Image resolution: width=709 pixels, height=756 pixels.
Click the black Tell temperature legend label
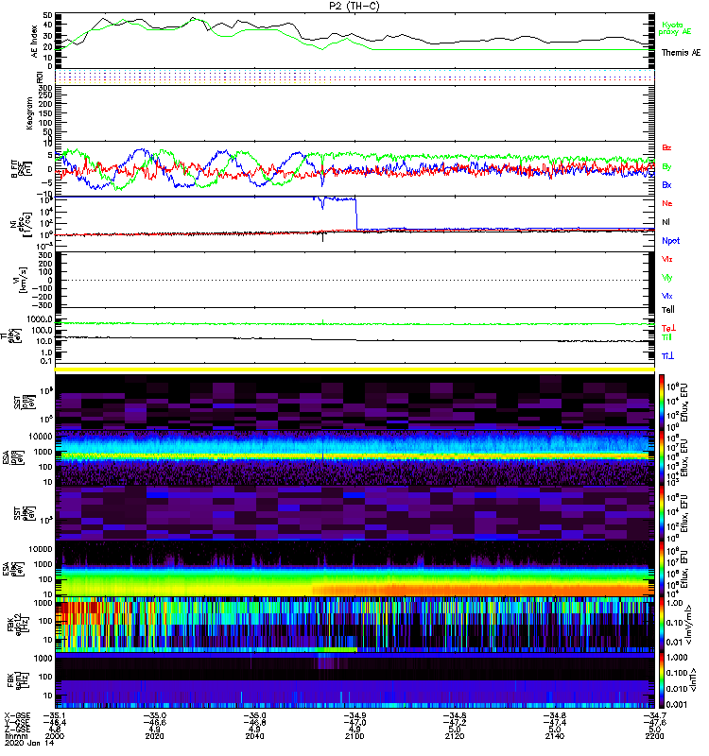[668, 310]
